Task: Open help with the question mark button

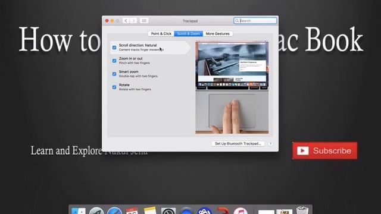Action: point(270,144)
